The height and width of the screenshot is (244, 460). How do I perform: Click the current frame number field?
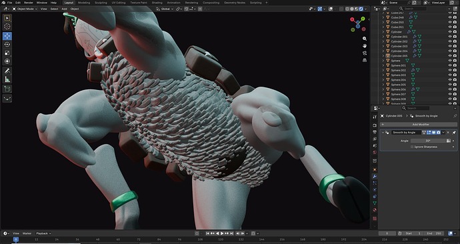click(387, 233)
